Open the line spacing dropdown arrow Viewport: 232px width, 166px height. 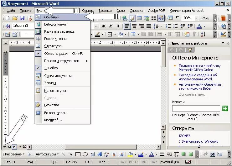161,26
